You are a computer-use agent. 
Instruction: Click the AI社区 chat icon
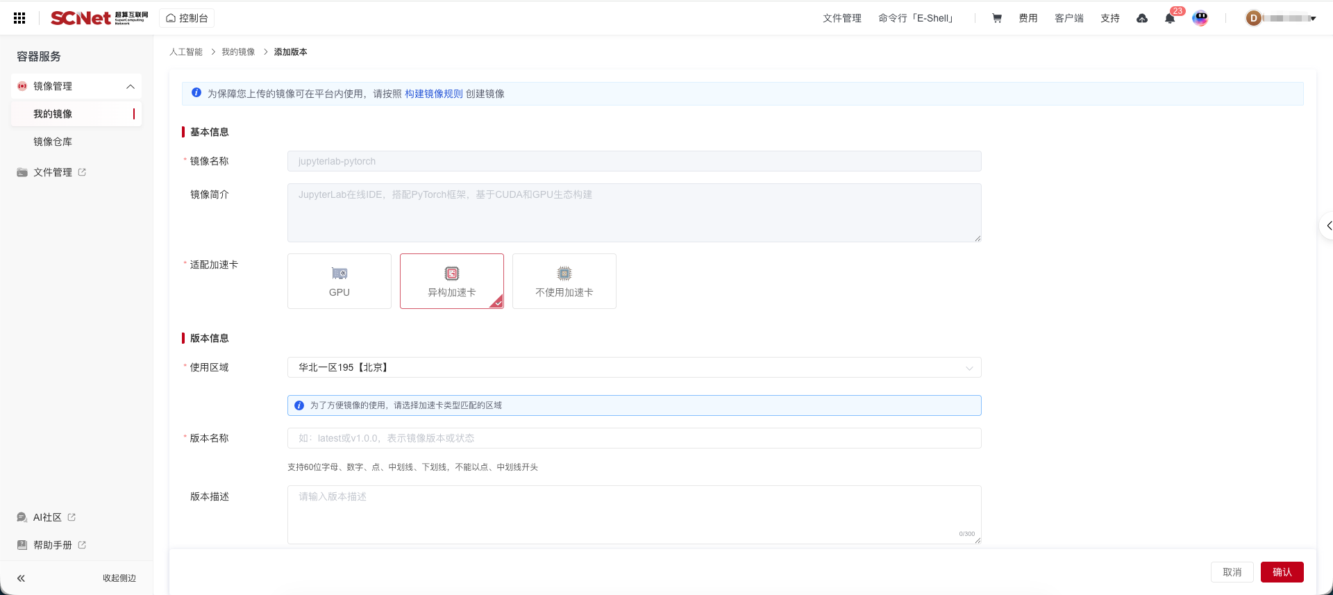(x=22, y=517)
